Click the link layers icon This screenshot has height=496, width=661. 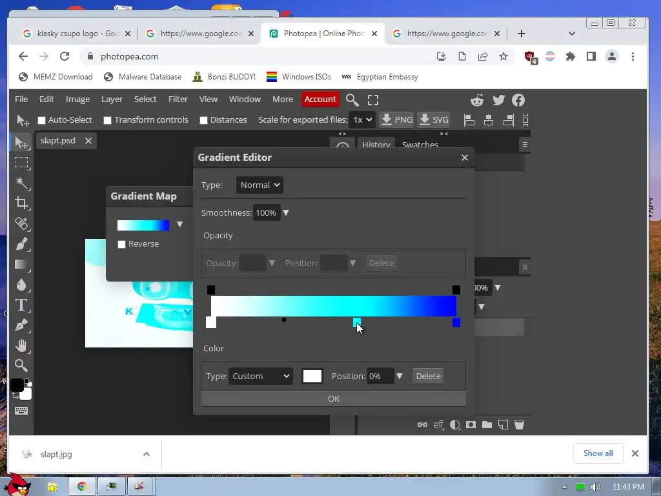pos(422,425)
